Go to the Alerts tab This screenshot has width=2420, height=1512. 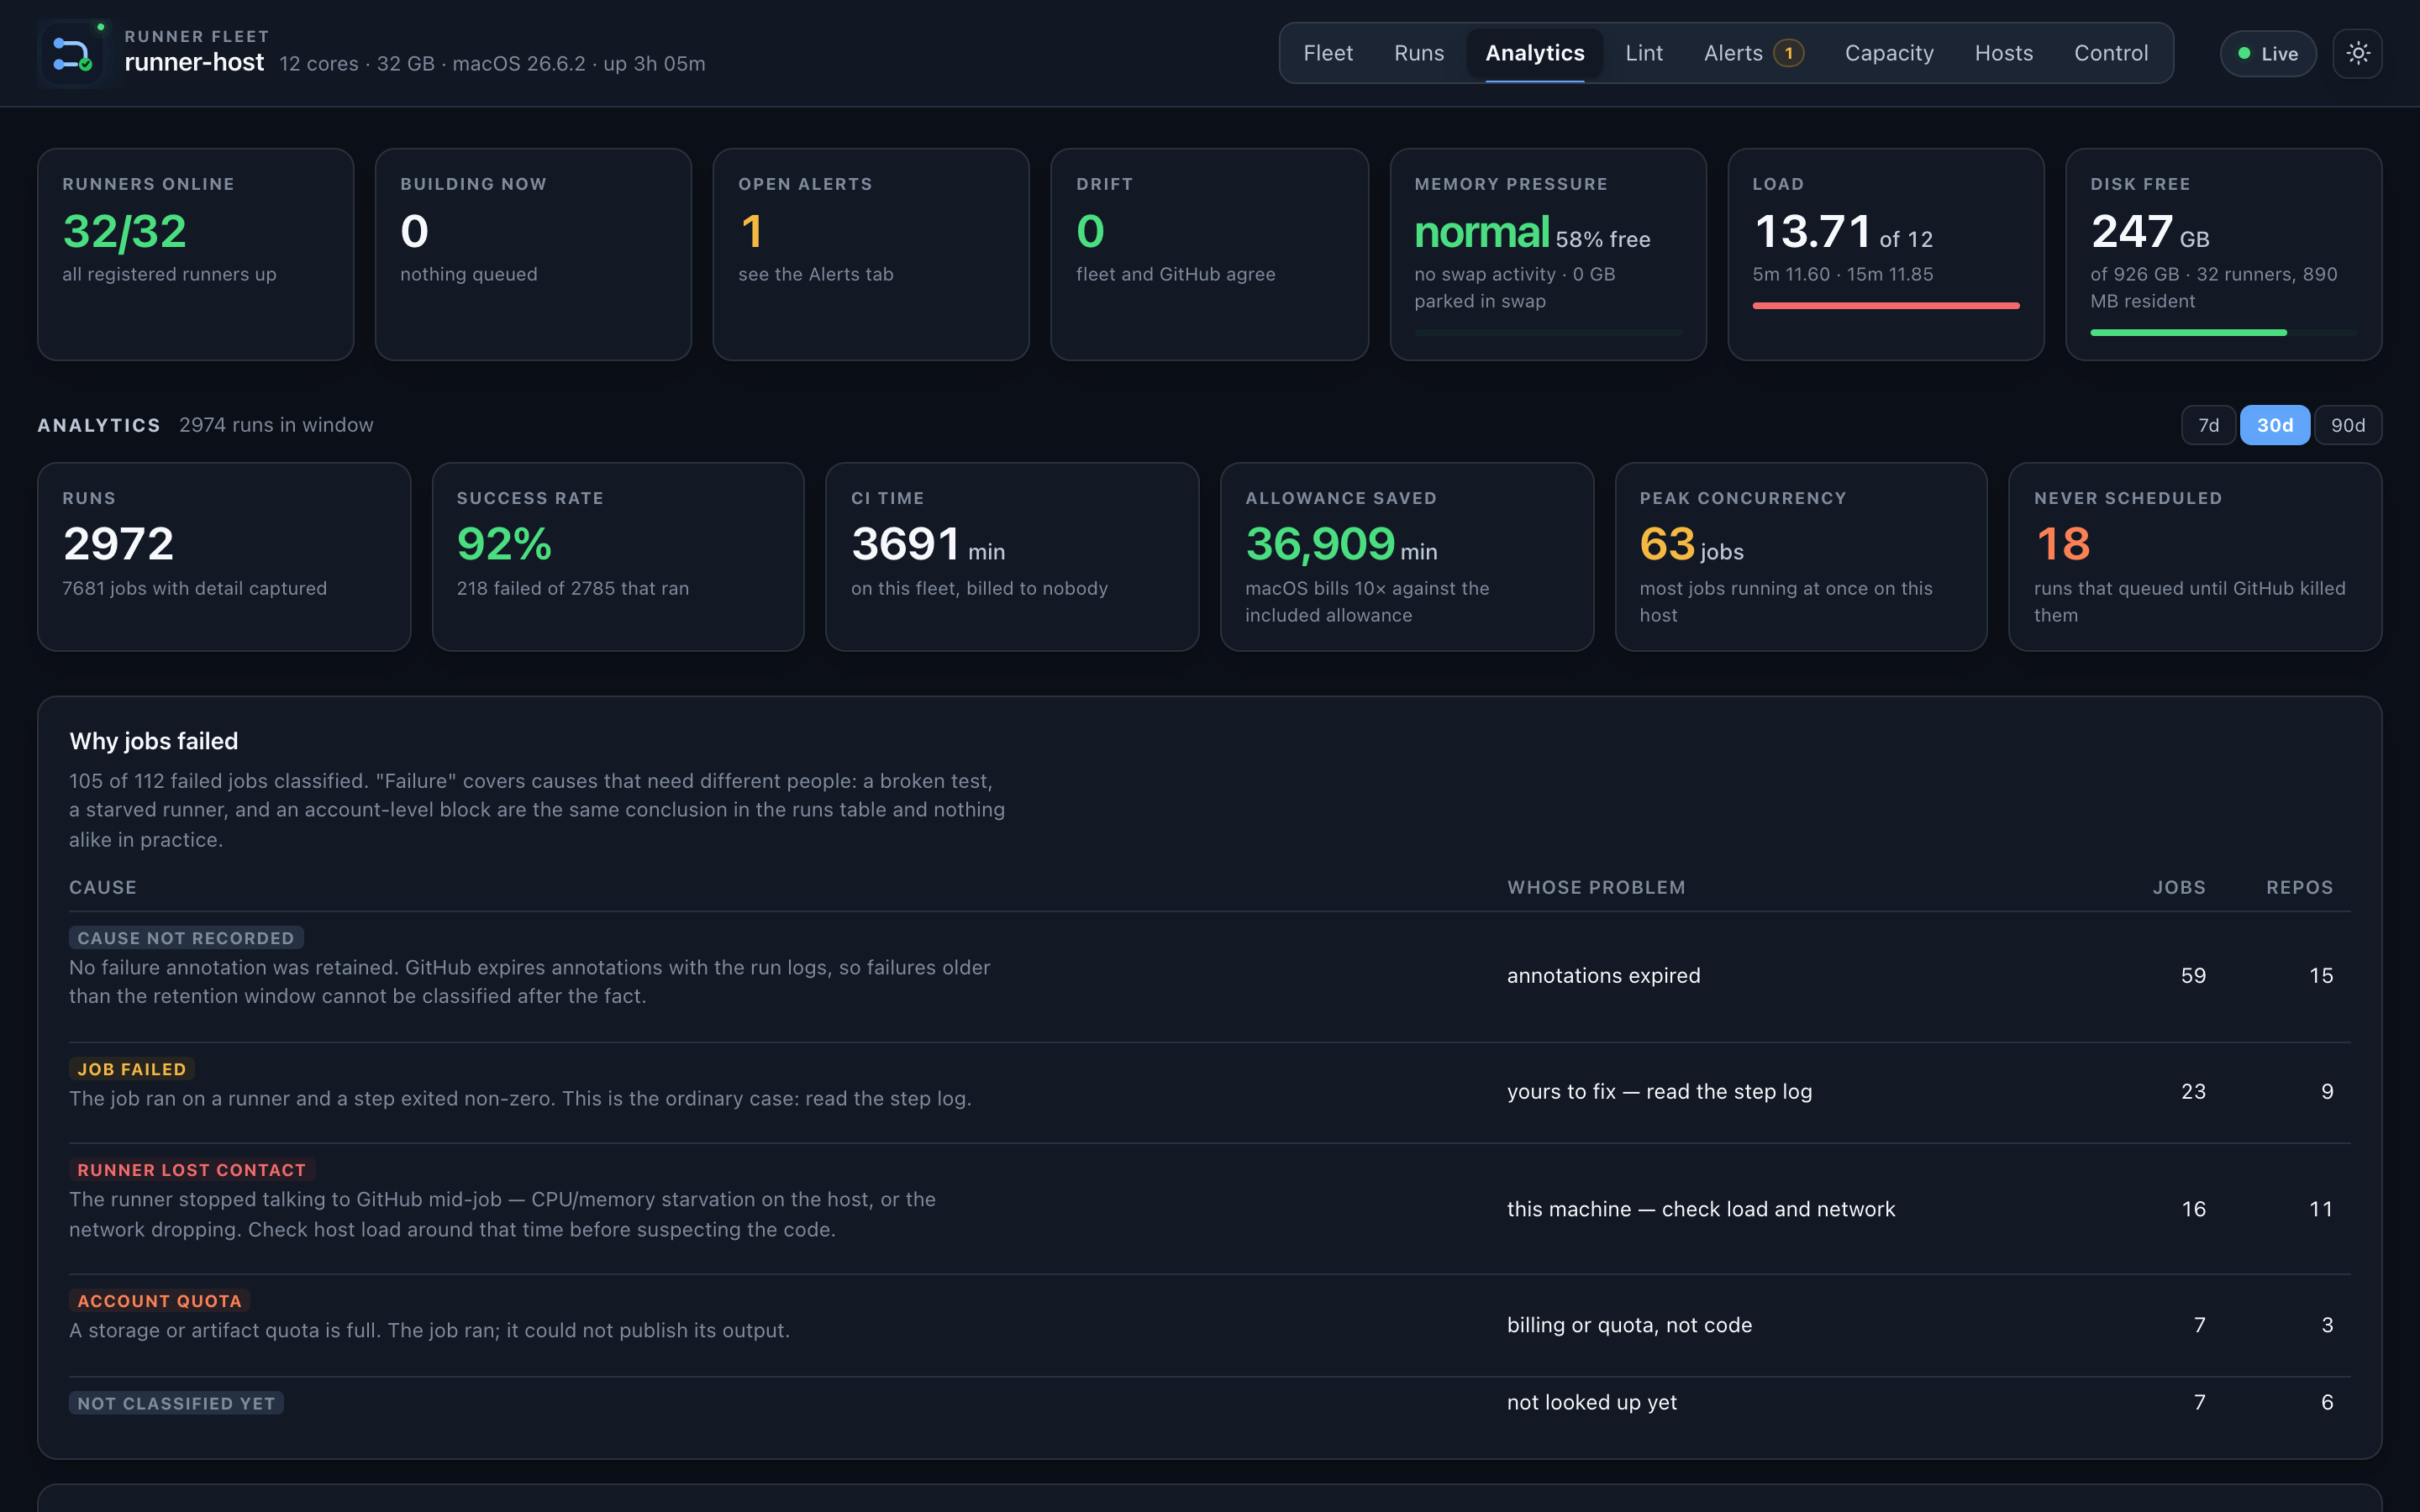click(x=1753, y=53)
